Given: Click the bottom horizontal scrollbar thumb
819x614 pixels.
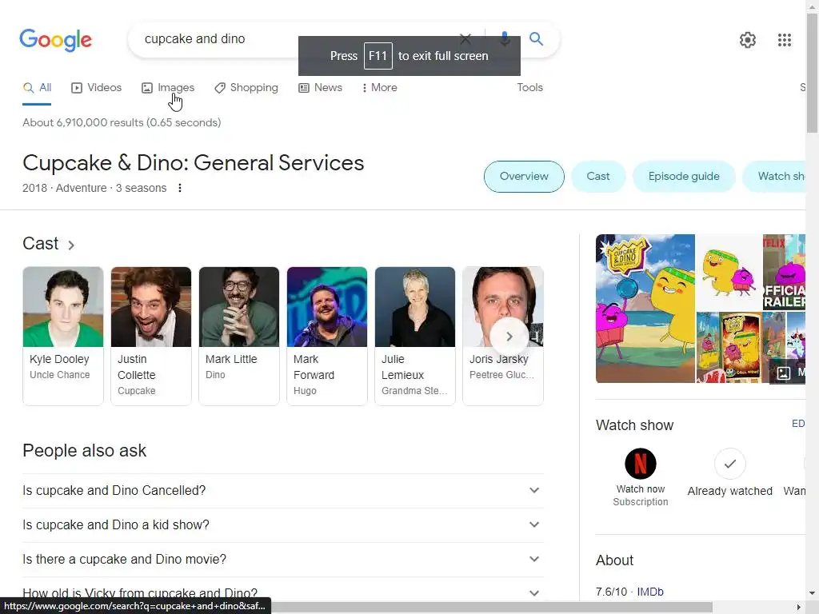Looking at the screenshot, I should tap(491, 608).
